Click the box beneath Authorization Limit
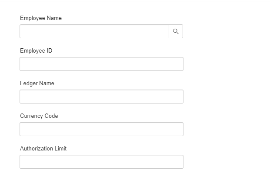270x187 pixels. 102,162
